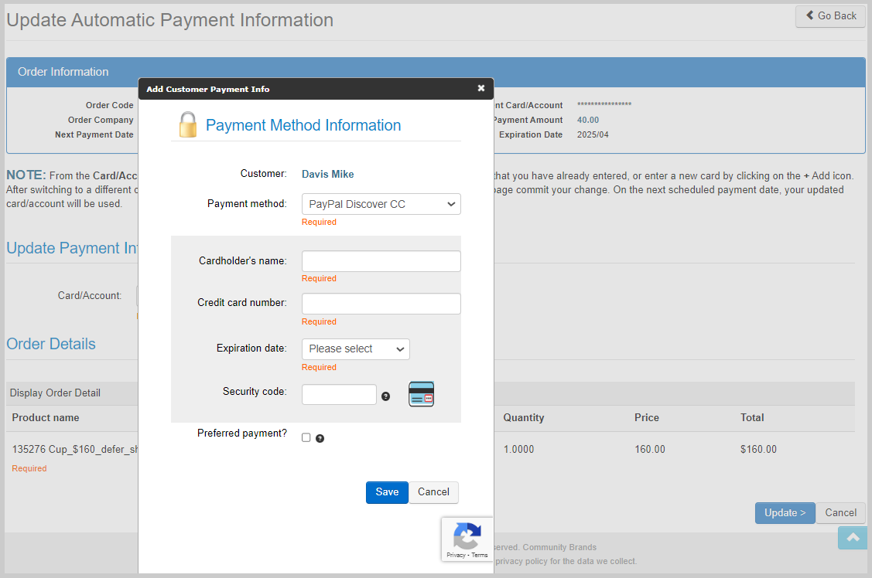The image size is (872, 578).
Task: Click the Total column header
Action: tap(752, 418)
